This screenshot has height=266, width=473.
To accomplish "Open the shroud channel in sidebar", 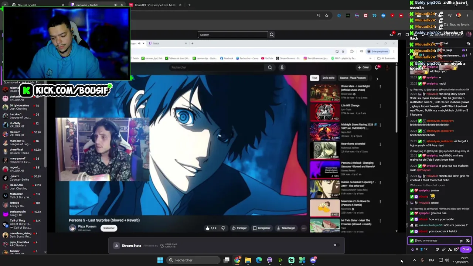I will (22, 204).
